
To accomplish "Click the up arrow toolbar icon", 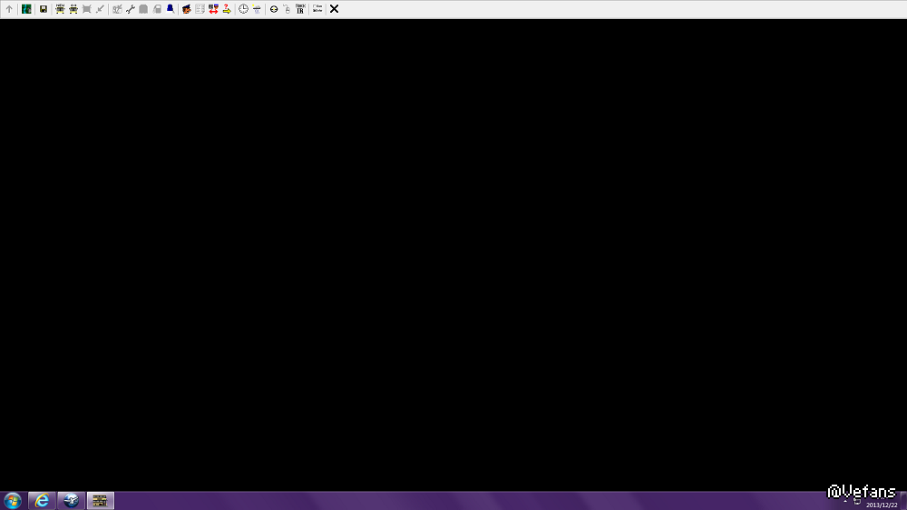I will point(9,9).
